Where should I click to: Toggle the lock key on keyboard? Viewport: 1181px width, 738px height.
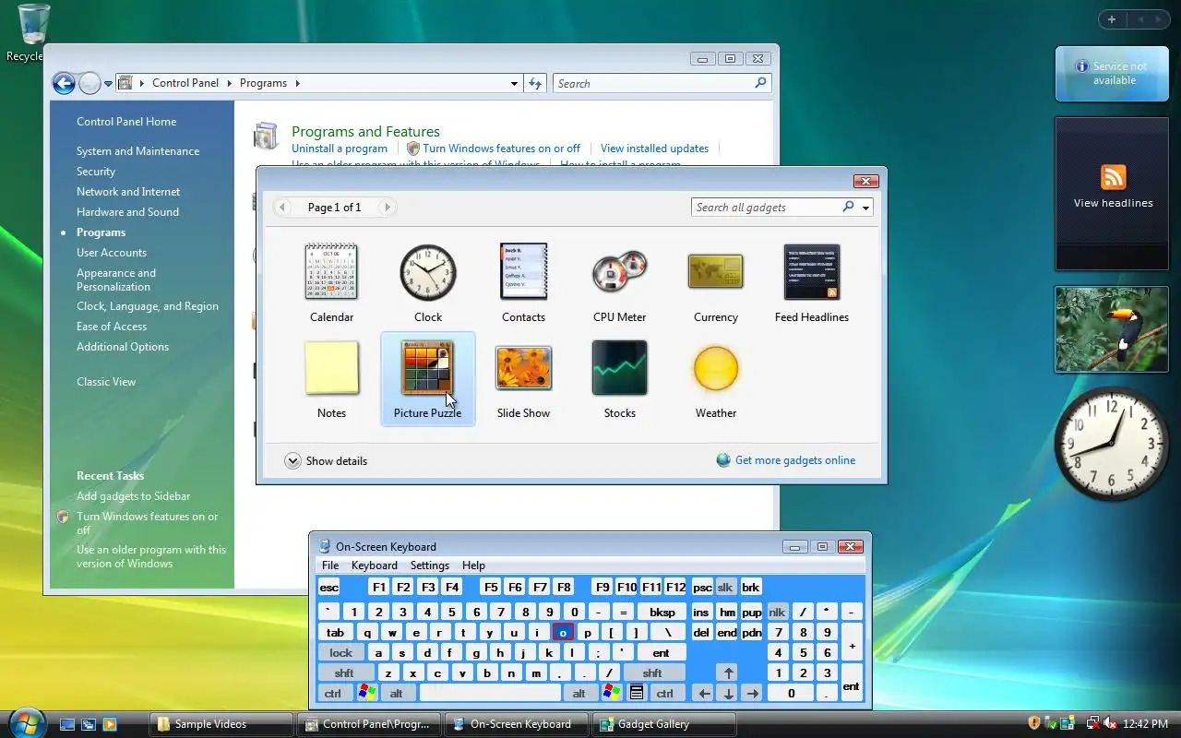pos(340,653)
